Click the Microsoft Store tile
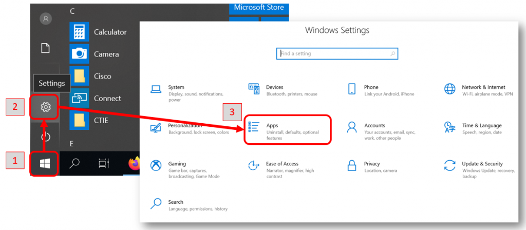Screen dimensions: 526x230 tap(259, 8)
